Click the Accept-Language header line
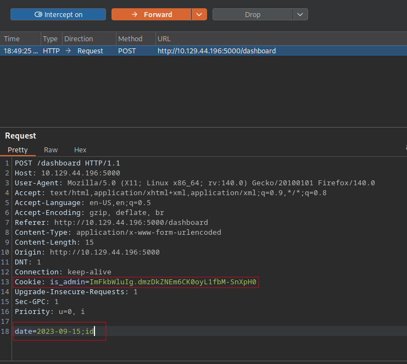This screenshot has width=407, height=364. tap(82, 203)
